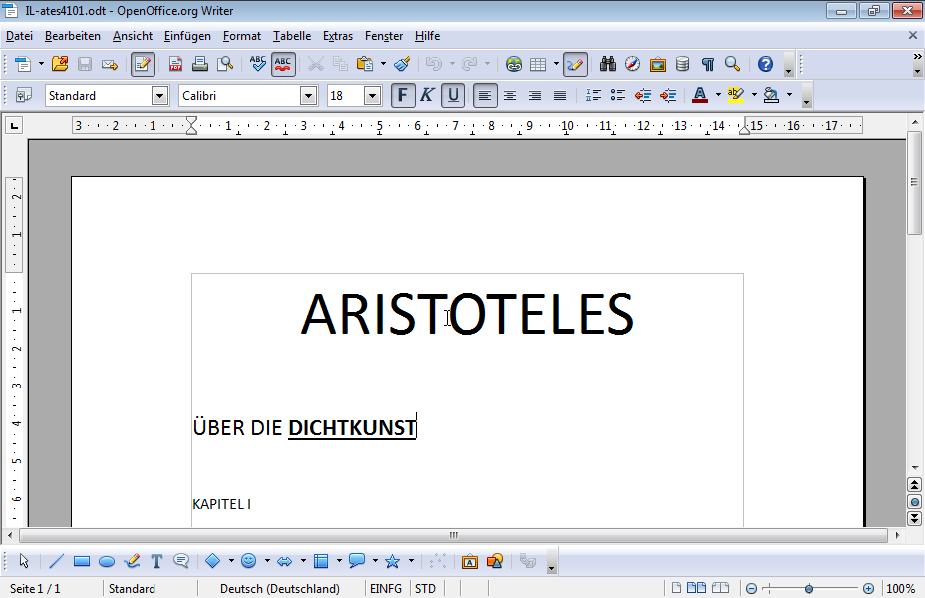Open the Basic Shapes dropdown arrow

click(231, 561)
